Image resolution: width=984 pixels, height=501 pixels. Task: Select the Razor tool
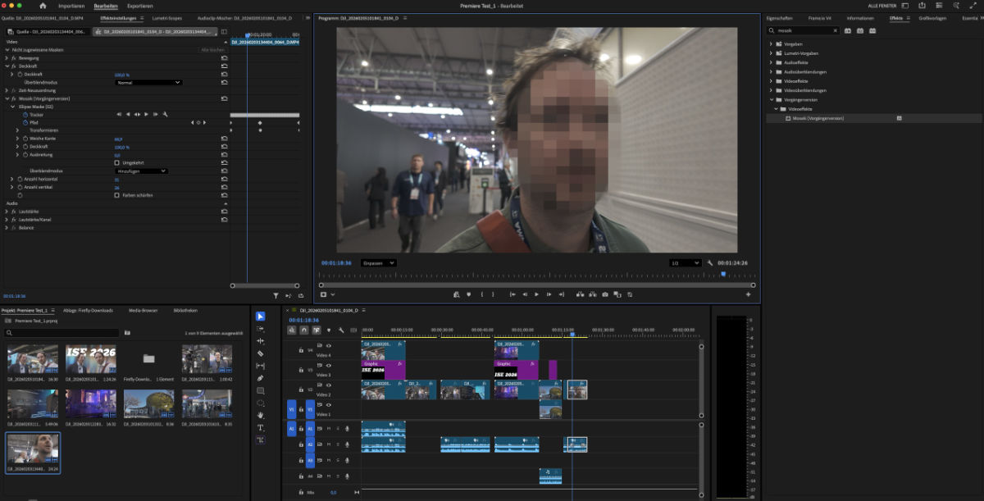click(261, 353)
